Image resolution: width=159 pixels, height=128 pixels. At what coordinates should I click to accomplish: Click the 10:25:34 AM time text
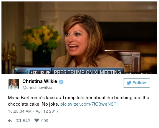(20, 111)
